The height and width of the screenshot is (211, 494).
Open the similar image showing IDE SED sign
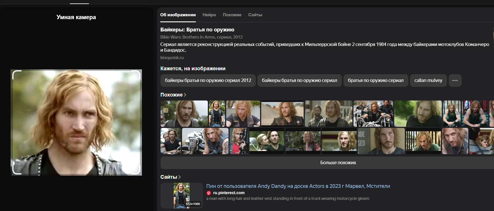(381, 141)
